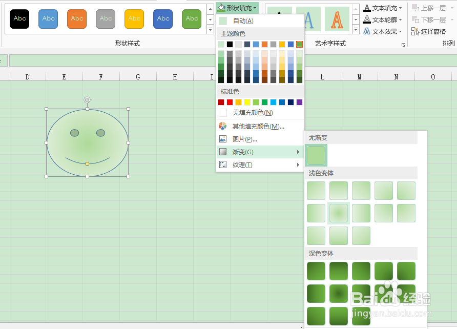The image size is (457, 329).
Task: Open the 纹理(T) submenu
Action: (260, 164)
